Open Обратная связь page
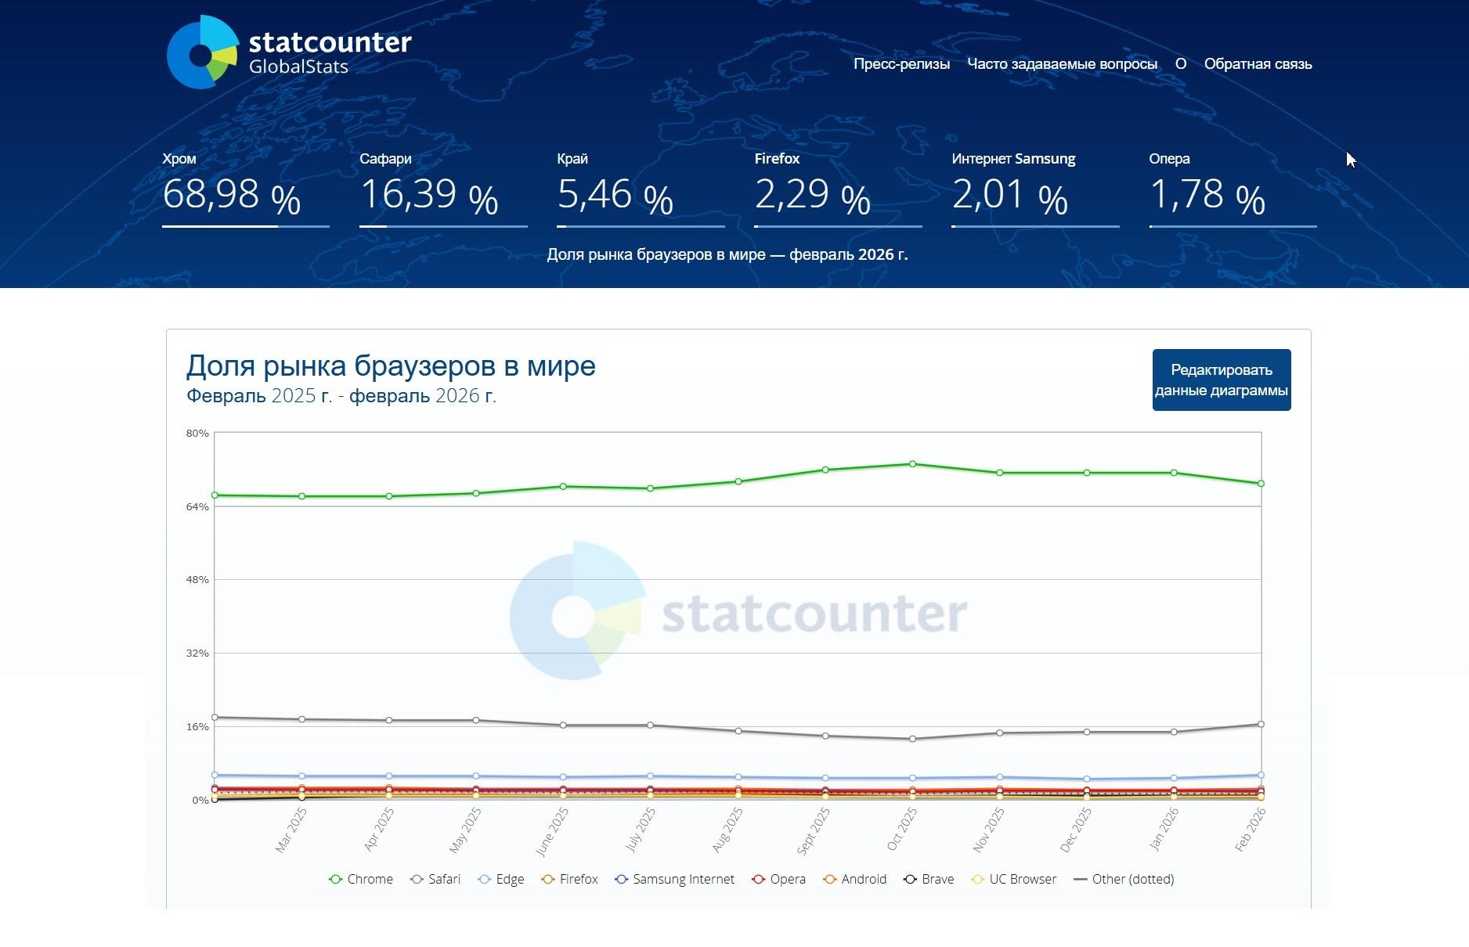 point(1258,64)
